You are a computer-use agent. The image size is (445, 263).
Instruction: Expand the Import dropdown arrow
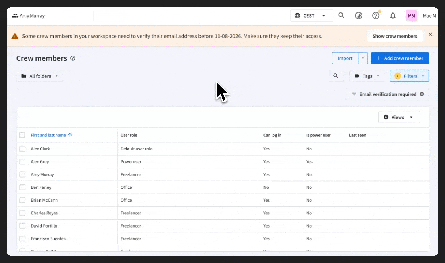(363, 58)
